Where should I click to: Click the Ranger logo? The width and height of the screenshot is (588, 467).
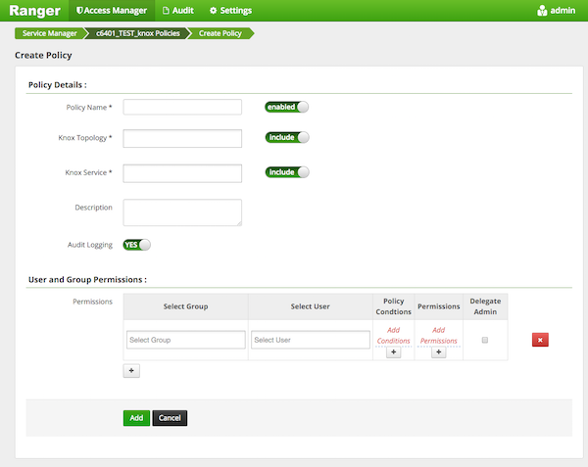click(34, 11)
